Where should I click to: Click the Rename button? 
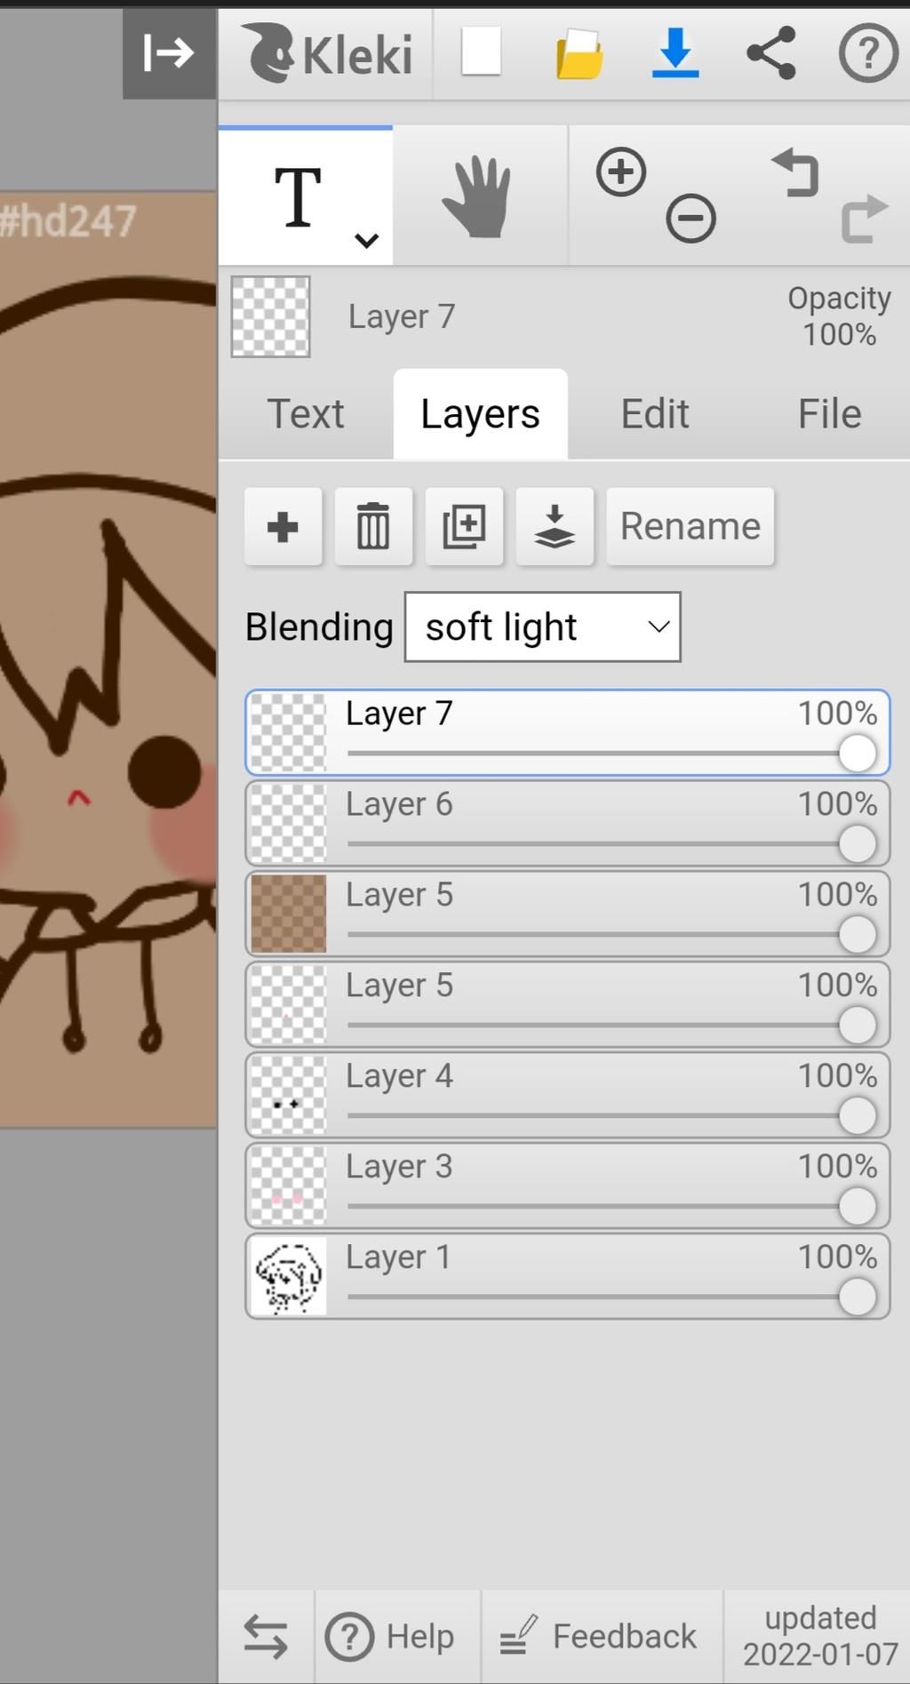coord(690,526)
